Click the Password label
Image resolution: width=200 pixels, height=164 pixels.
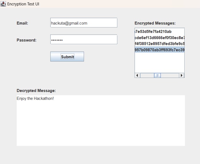tap(27, 40)
